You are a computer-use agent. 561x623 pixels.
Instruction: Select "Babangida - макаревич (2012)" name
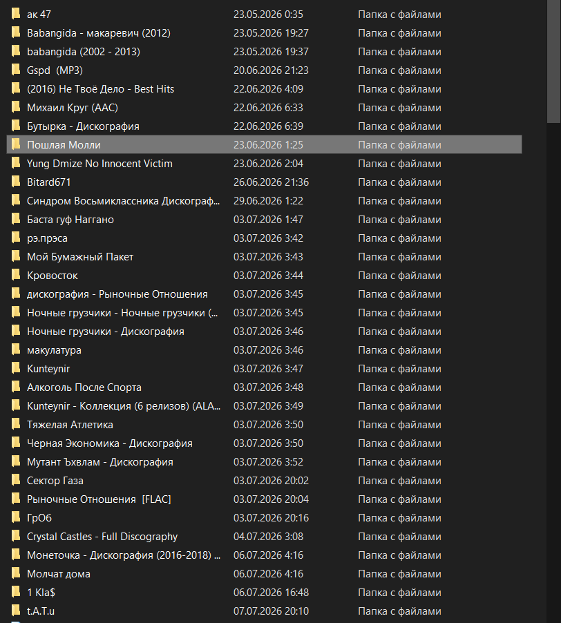coord(99,33)
